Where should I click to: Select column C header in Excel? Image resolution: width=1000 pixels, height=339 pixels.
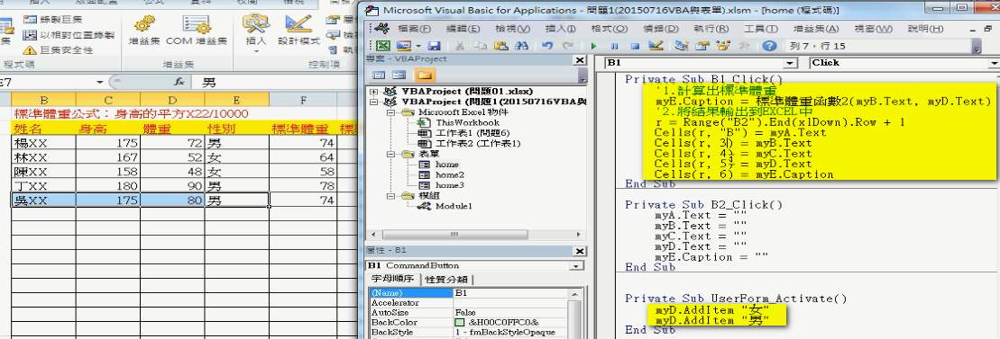coord(108,99)
